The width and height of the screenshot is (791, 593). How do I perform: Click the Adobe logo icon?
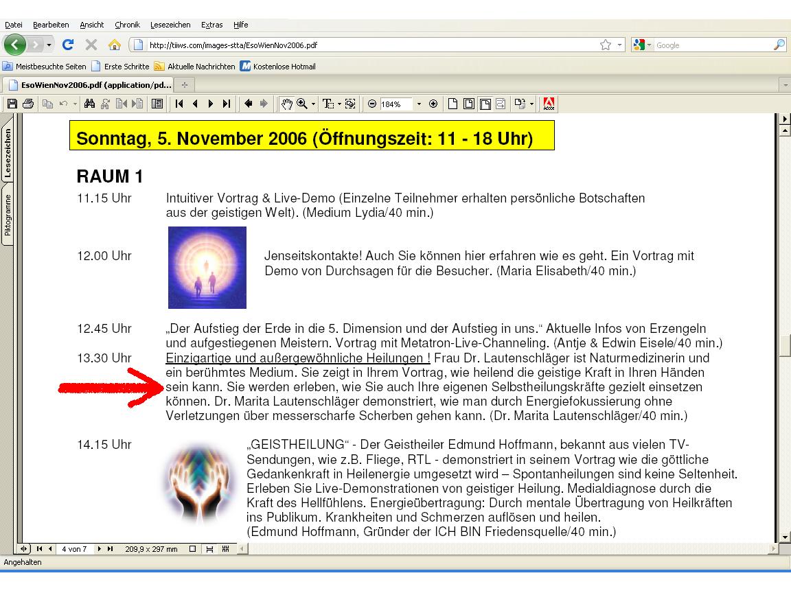tap(549, 104)
